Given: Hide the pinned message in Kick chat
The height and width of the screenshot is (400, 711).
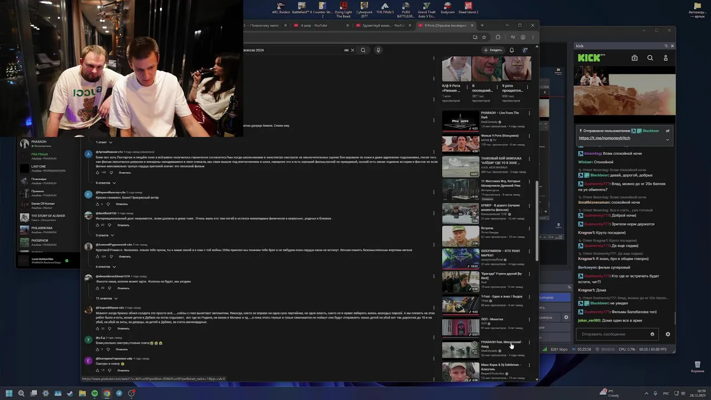Looking at the screenshot, I should (668, 131).
